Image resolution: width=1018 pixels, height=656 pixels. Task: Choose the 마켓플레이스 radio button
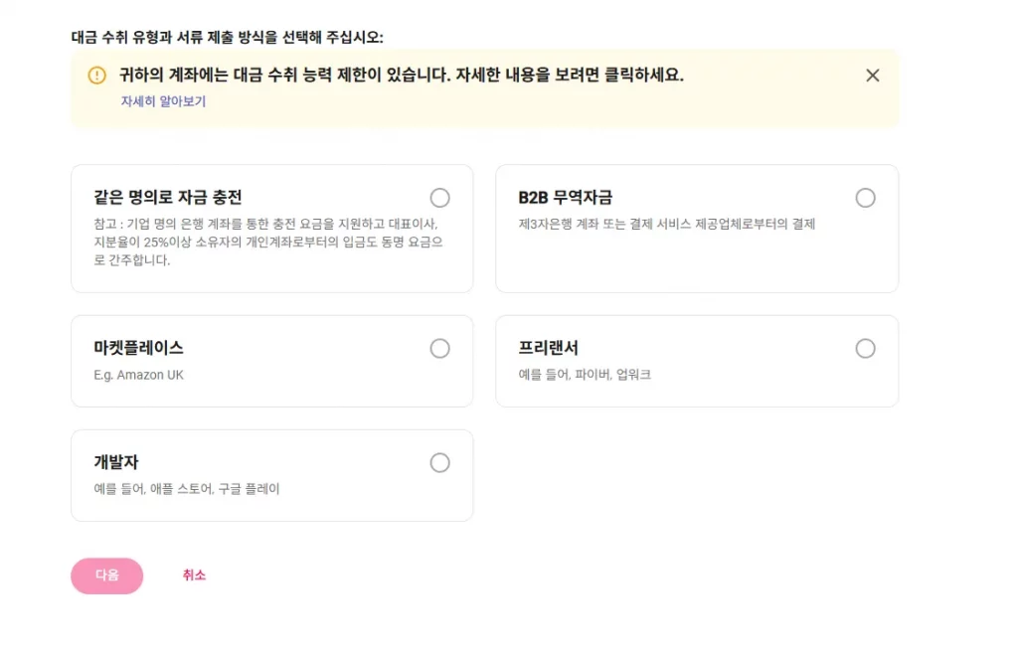coord(439,349)
